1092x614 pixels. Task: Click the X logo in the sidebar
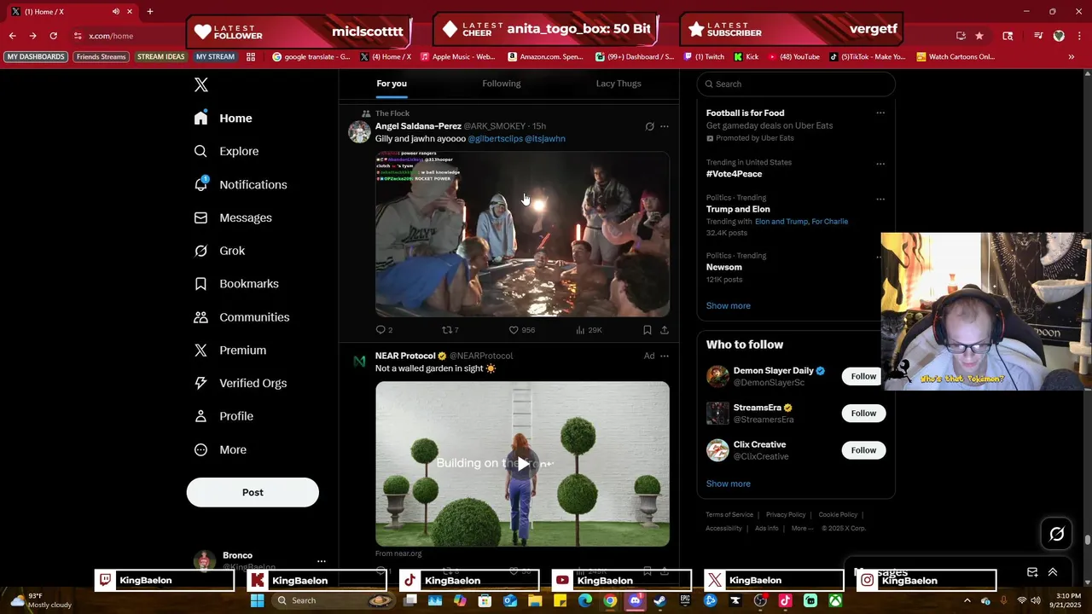201,84
